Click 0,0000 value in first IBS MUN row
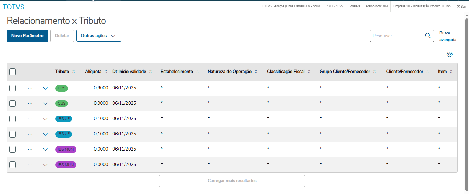 pyautogui.click(x=101, y=149)
